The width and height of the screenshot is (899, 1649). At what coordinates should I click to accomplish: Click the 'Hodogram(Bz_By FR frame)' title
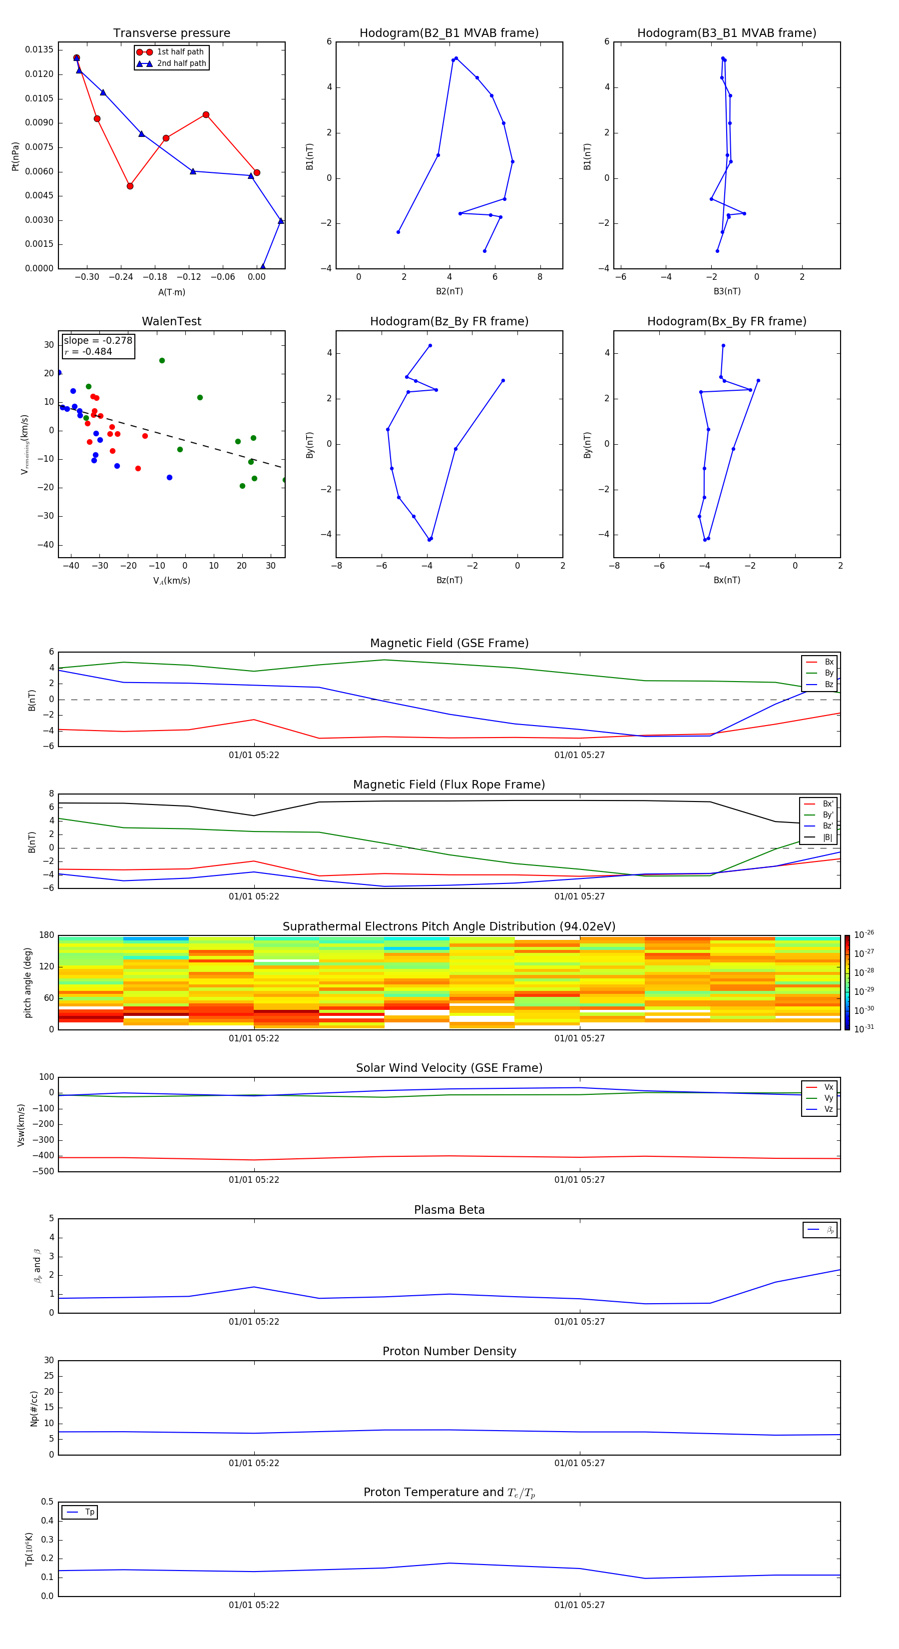point(449,321)
